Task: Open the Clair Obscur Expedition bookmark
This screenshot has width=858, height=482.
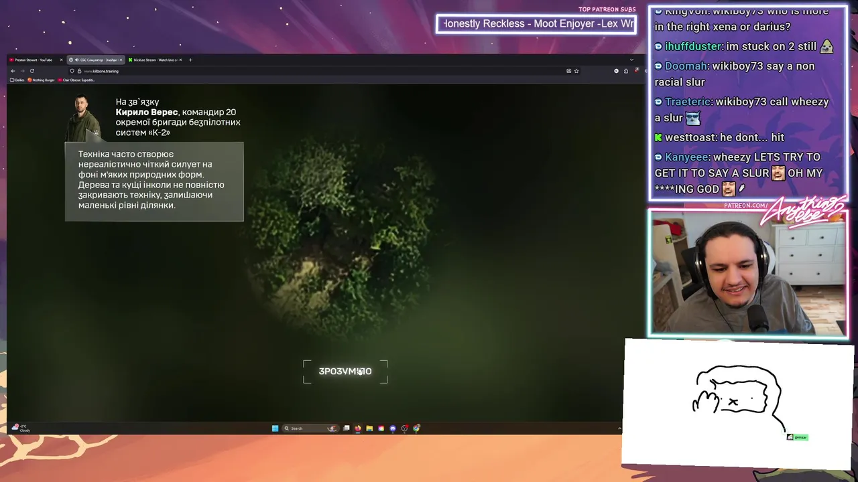Action: point(76,80)
